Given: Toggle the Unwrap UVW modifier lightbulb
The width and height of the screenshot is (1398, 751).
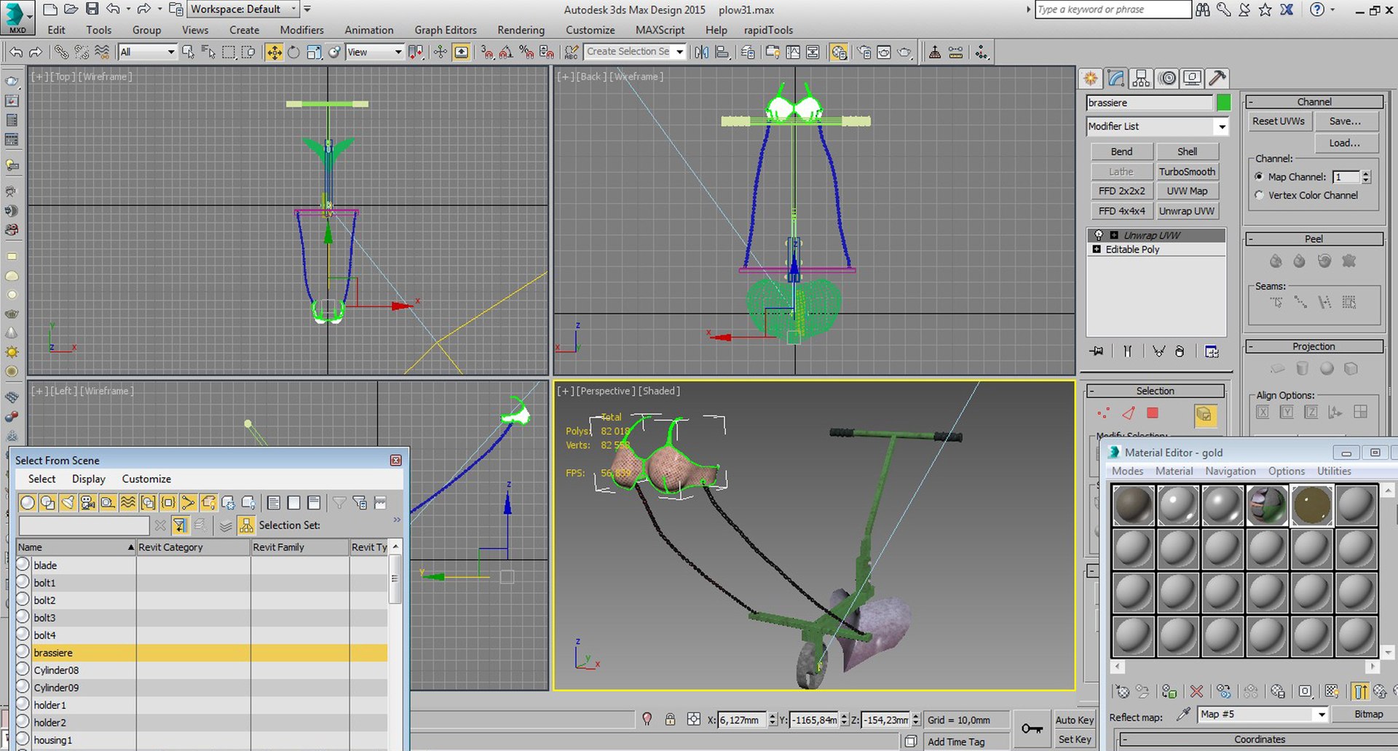Looking at the screenshot, I should [x=1099, y=235].
